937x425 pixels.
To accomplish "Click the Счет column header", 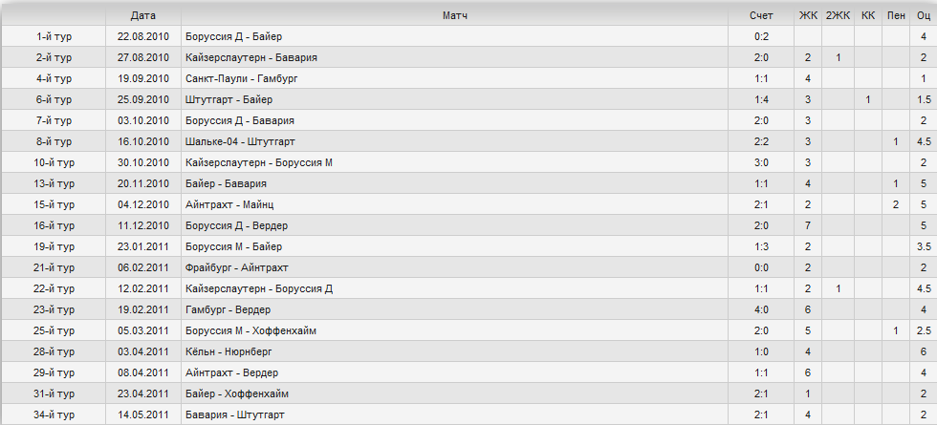I will click(x=761, y=16).
